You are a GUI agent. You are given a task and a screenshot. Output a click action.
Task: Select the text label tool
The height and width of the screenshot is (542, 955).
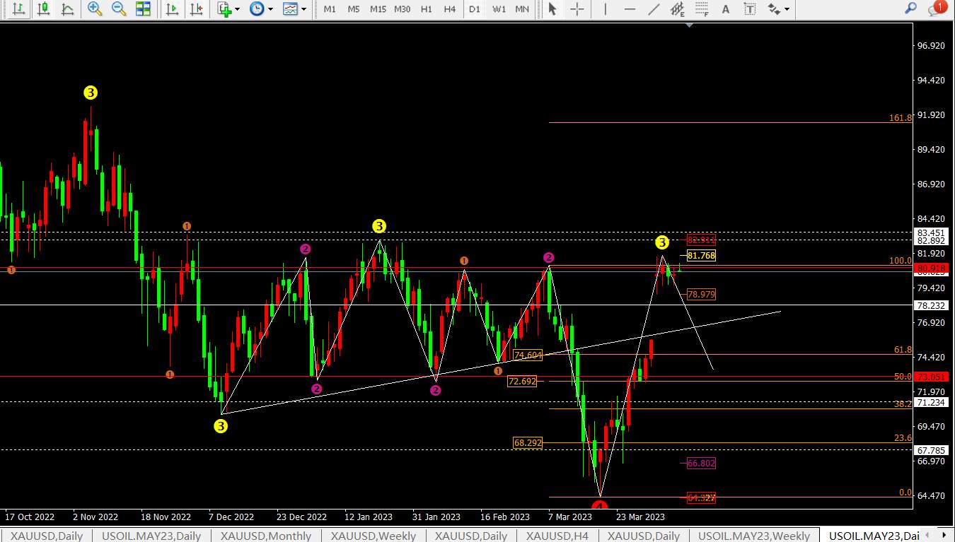(750, 9)
